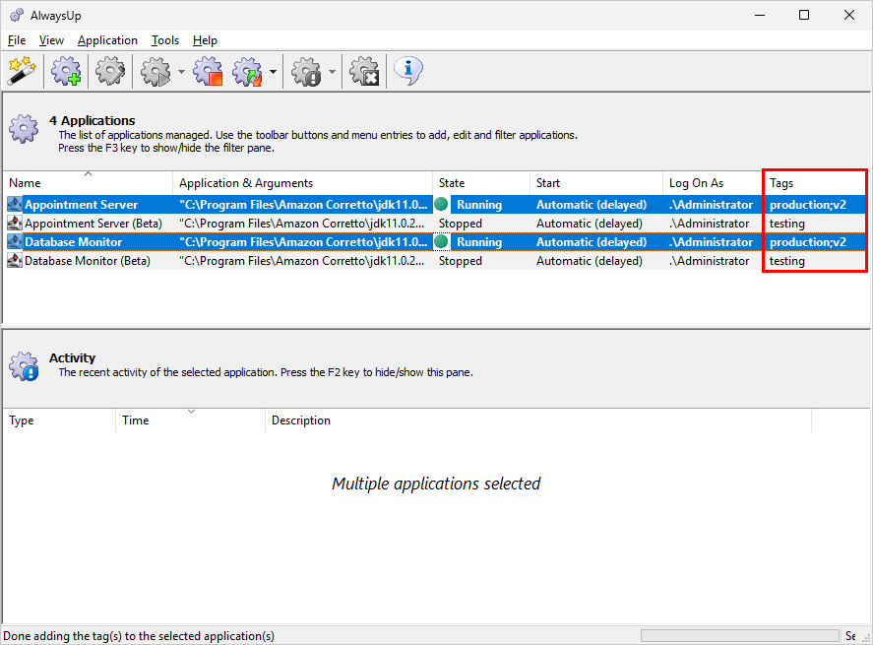
Task: Sort by the Name column header
Action: [88, 183]
